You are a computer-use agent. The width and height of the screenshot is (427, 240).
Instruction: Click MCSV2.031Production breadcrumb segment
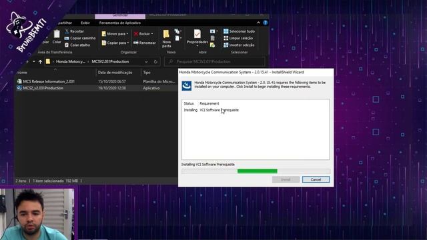tap(110, 61)
